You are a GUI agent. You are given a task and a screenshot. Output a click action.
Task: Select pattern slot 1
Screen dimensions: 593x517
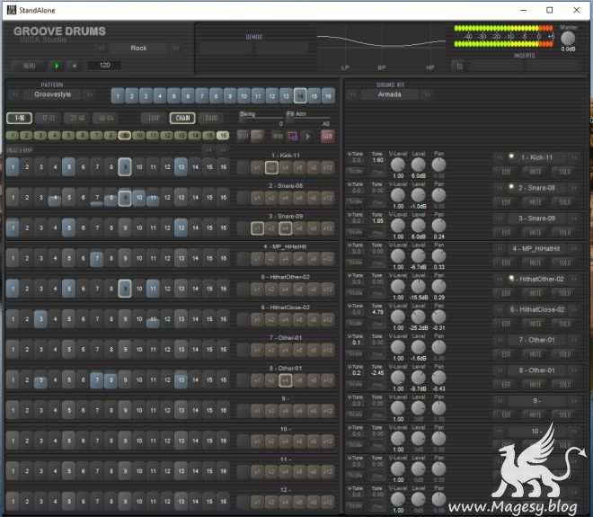tap(118, 95)
